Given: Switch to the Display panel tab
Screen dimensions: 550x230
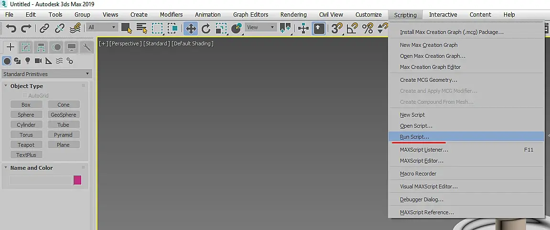Looking at the screenshot, I should (72, 47).
